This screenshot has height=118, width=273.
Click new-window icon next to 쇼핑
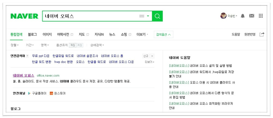coord(130,34)
